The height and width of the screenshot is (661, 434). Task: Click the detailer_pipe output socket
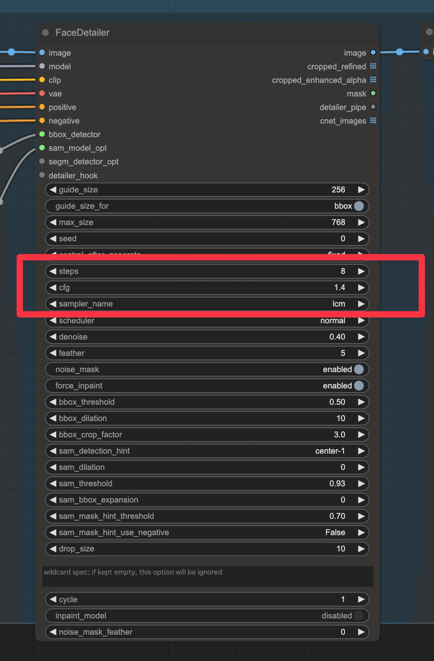point(373,107)
